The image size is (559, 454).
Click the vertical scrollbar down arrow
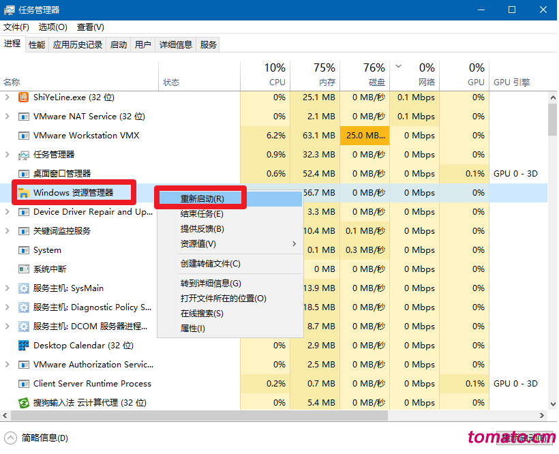[553, 404]
